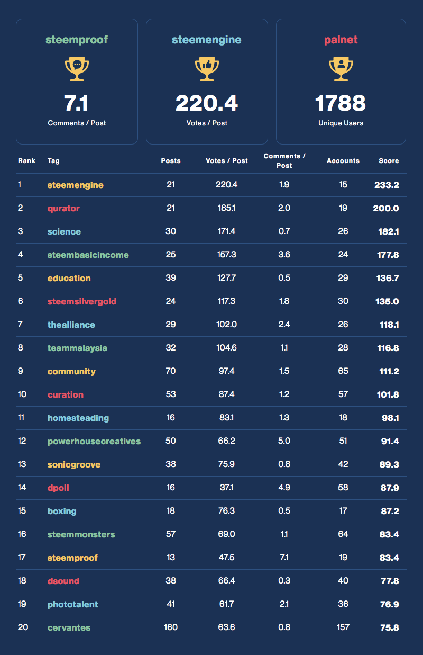This screenshot has height=655, width=423.
Task: Open the steembasicincome tag
Action: tap(88, 255)
